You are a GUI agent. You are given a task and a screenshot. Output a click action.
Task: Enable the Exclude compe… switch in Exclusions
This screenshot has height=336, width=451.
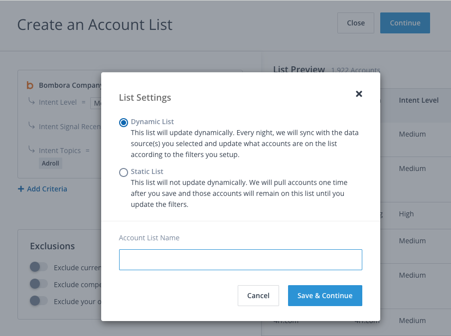click(x=39, y=284)
